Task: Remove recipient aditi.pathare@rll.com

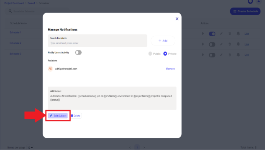Action: coord(170,69)
